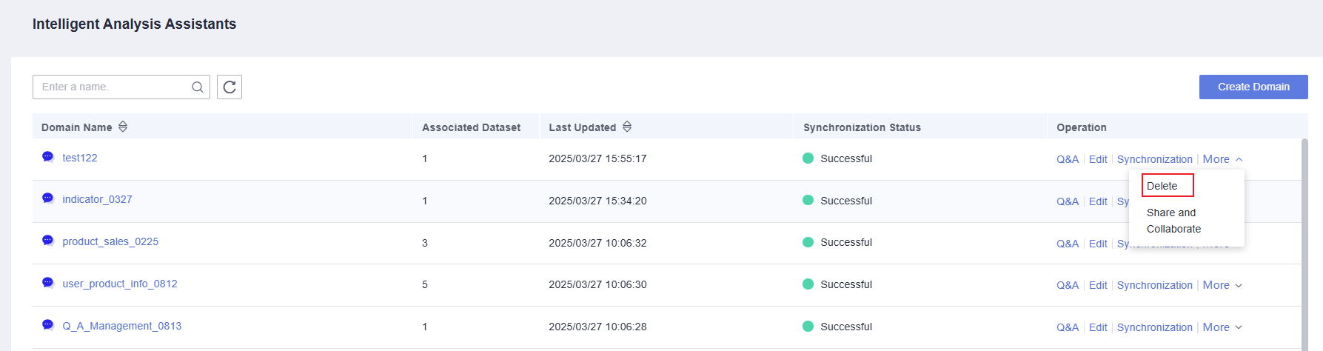Click the Synchronization Status column header
1323x351 pixels.
(x=862, y=127)
